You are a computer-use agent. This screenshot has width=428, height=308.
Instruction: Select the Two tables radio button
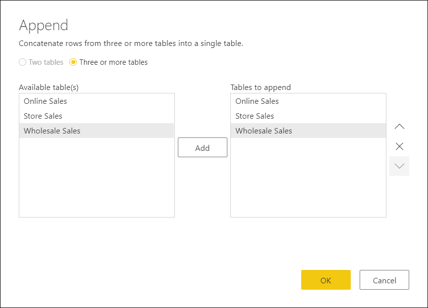22,62
